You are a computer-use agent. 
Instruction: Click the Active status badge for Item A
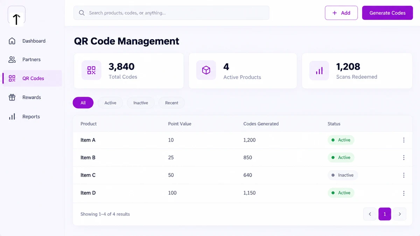coord(341,140)
